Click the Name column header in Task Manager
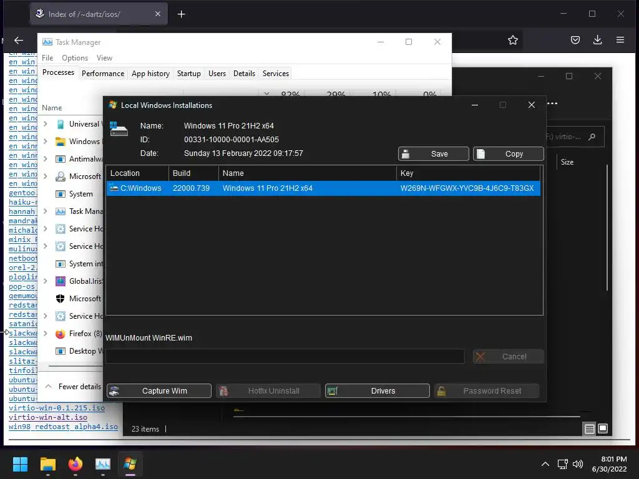639x479 pixels. (x=52, y=108)
